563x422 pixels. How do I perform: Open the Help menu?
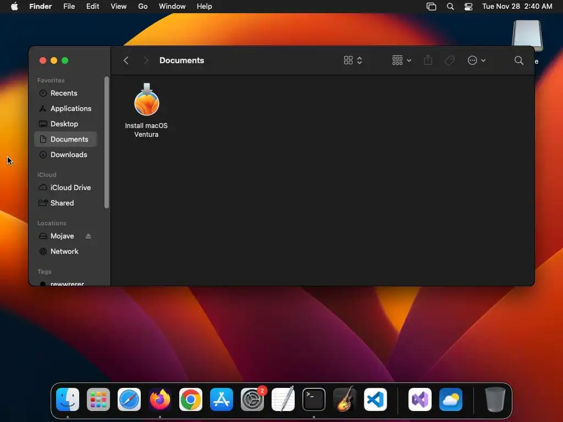(x=205, y=7)
